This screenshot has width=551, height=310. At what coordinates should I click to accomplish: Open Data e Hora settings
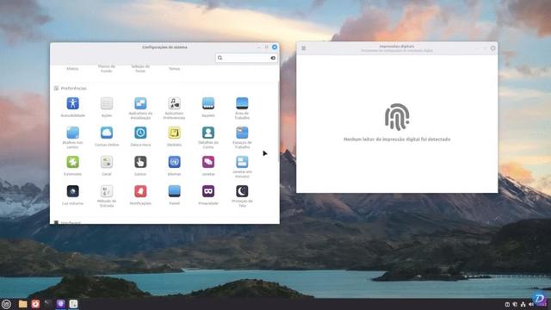(x=140, y=137)
